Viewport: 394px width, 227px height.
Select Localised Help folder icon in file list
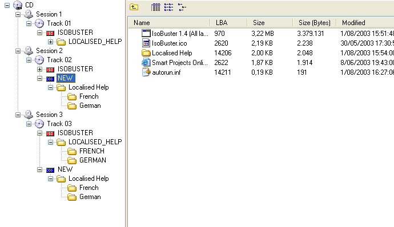point(146,52)
